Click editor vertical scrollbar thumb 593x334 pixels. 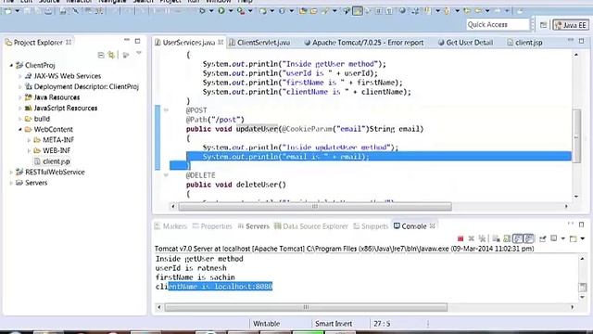pyautogui.click(x=576, y=136)
